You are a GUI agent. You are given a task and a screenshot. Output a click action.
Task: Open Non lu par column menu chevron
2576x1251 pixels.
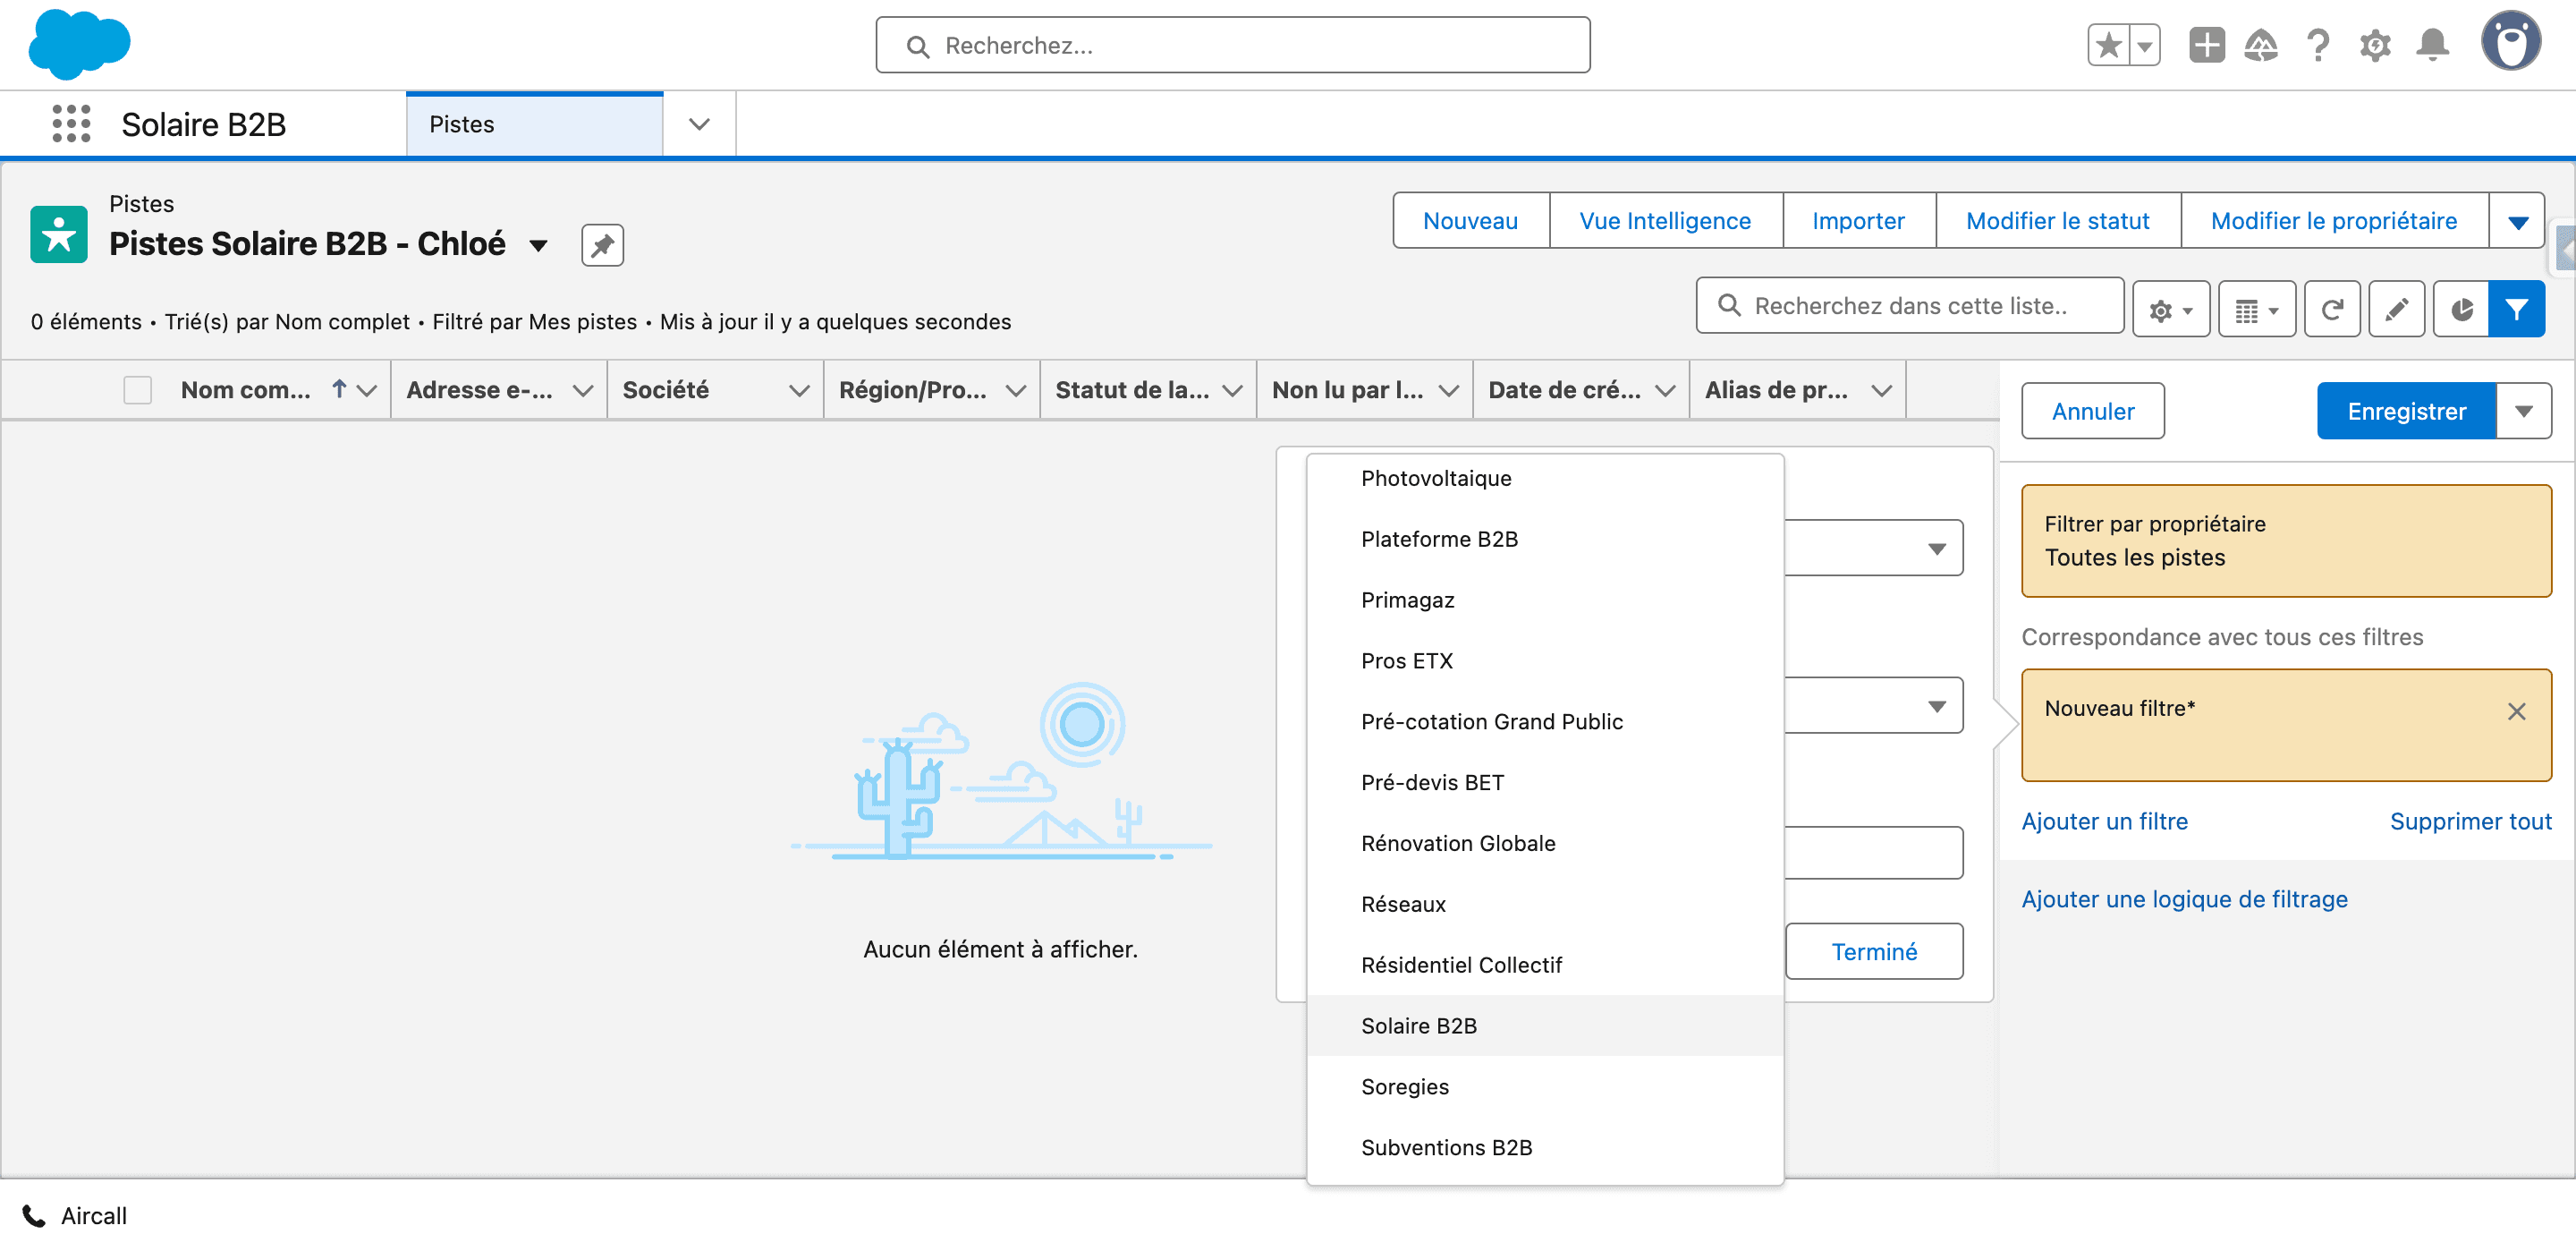(x=1448, y=390)
